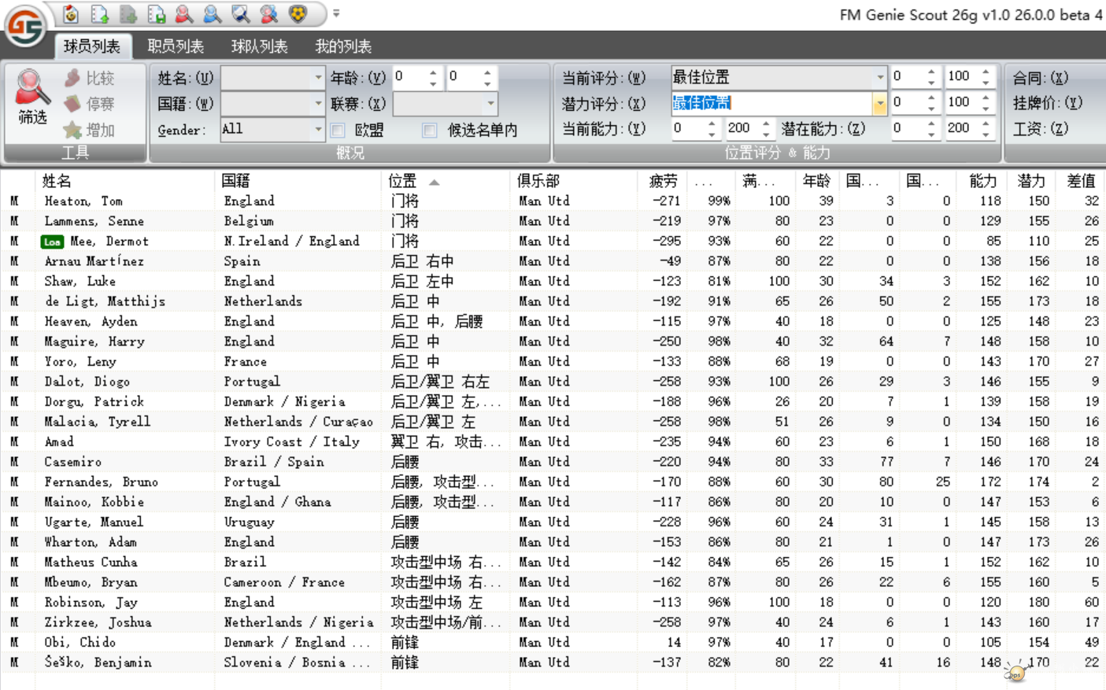This screenshot has height=690, width=1106.
Task: Switch to the 职员列表 tab
Action: pyautogui.click(x=176, y=46)
